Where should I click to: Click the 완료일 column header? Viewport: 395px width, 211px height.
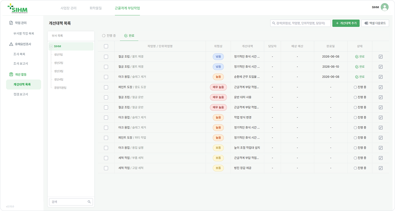pos(331,46)
